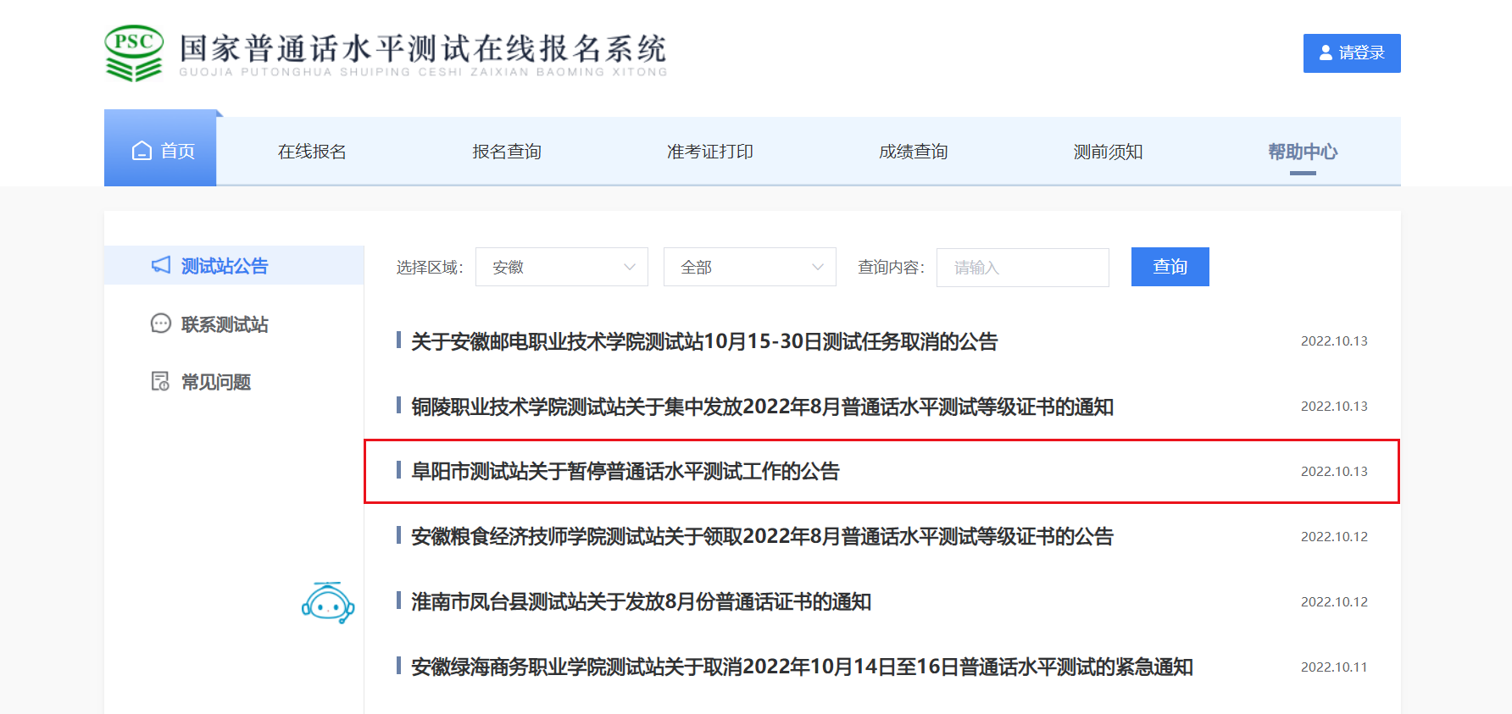Click the 国家普通话水平测试在线报名系统 site title
The image size is (1512, 714).
click(x=423, y=48)
